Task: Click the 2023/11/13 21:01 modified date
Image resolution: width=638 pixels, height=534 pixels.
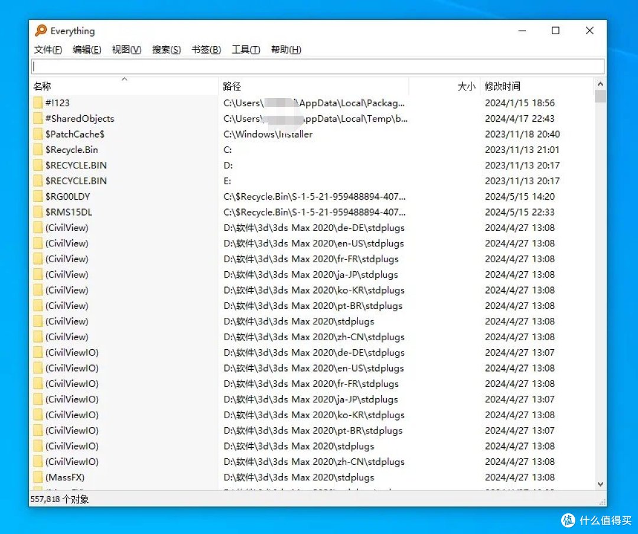Action: (x=522, y=149)
